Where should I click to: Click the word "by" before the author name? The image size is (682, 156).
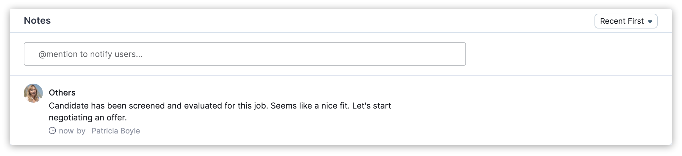tap(81, 131)
